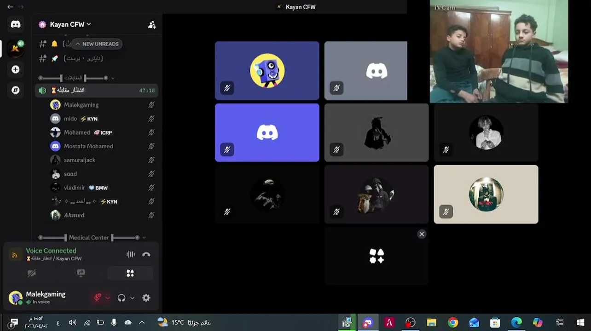Viewport: 591px width, 331px height.
Task: Open weather widget showing 15°C
Action: [184, 322]
